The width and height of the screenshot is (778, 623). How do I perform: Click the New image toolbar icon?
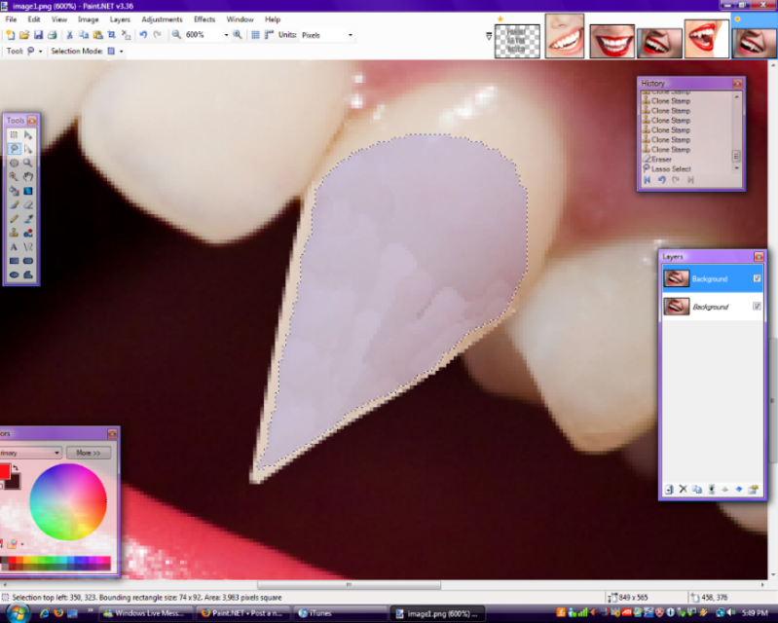click(10, 35)
